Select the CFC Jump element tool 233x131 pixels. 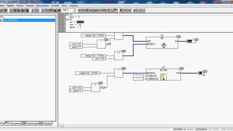click(91, 10)
